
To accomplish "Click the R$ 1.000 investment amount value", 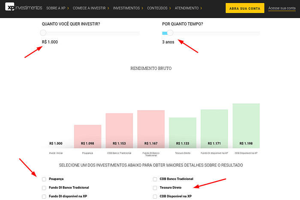I will tap(50, 42).
